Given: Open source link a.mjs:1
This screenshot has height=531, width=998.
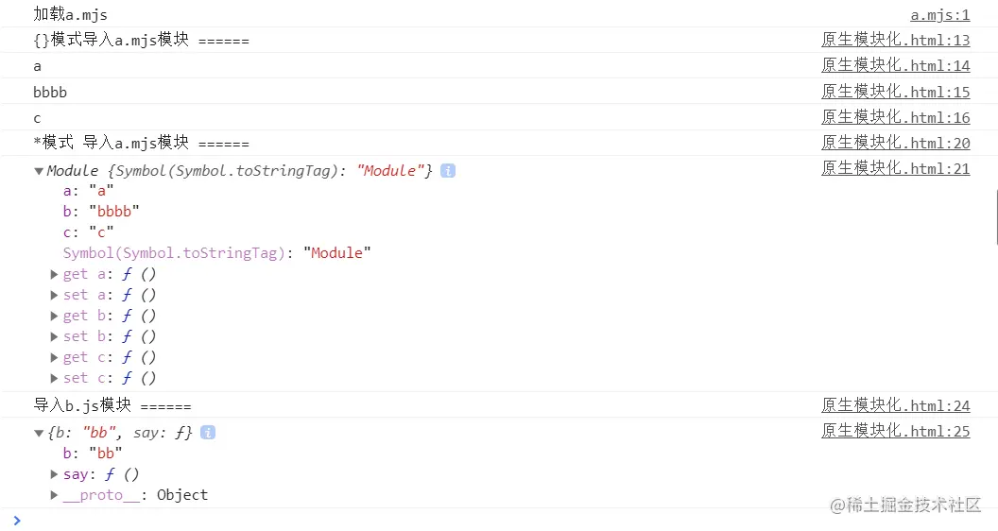Looking at the screenshot, I should [x=939, y=14].
